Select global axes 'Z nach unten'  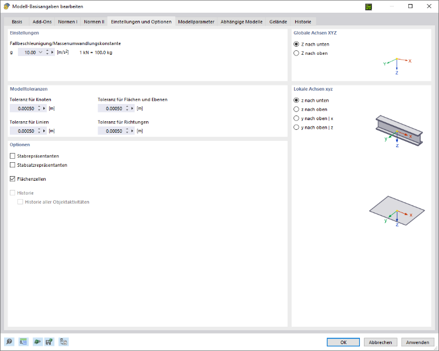[311, 44]
